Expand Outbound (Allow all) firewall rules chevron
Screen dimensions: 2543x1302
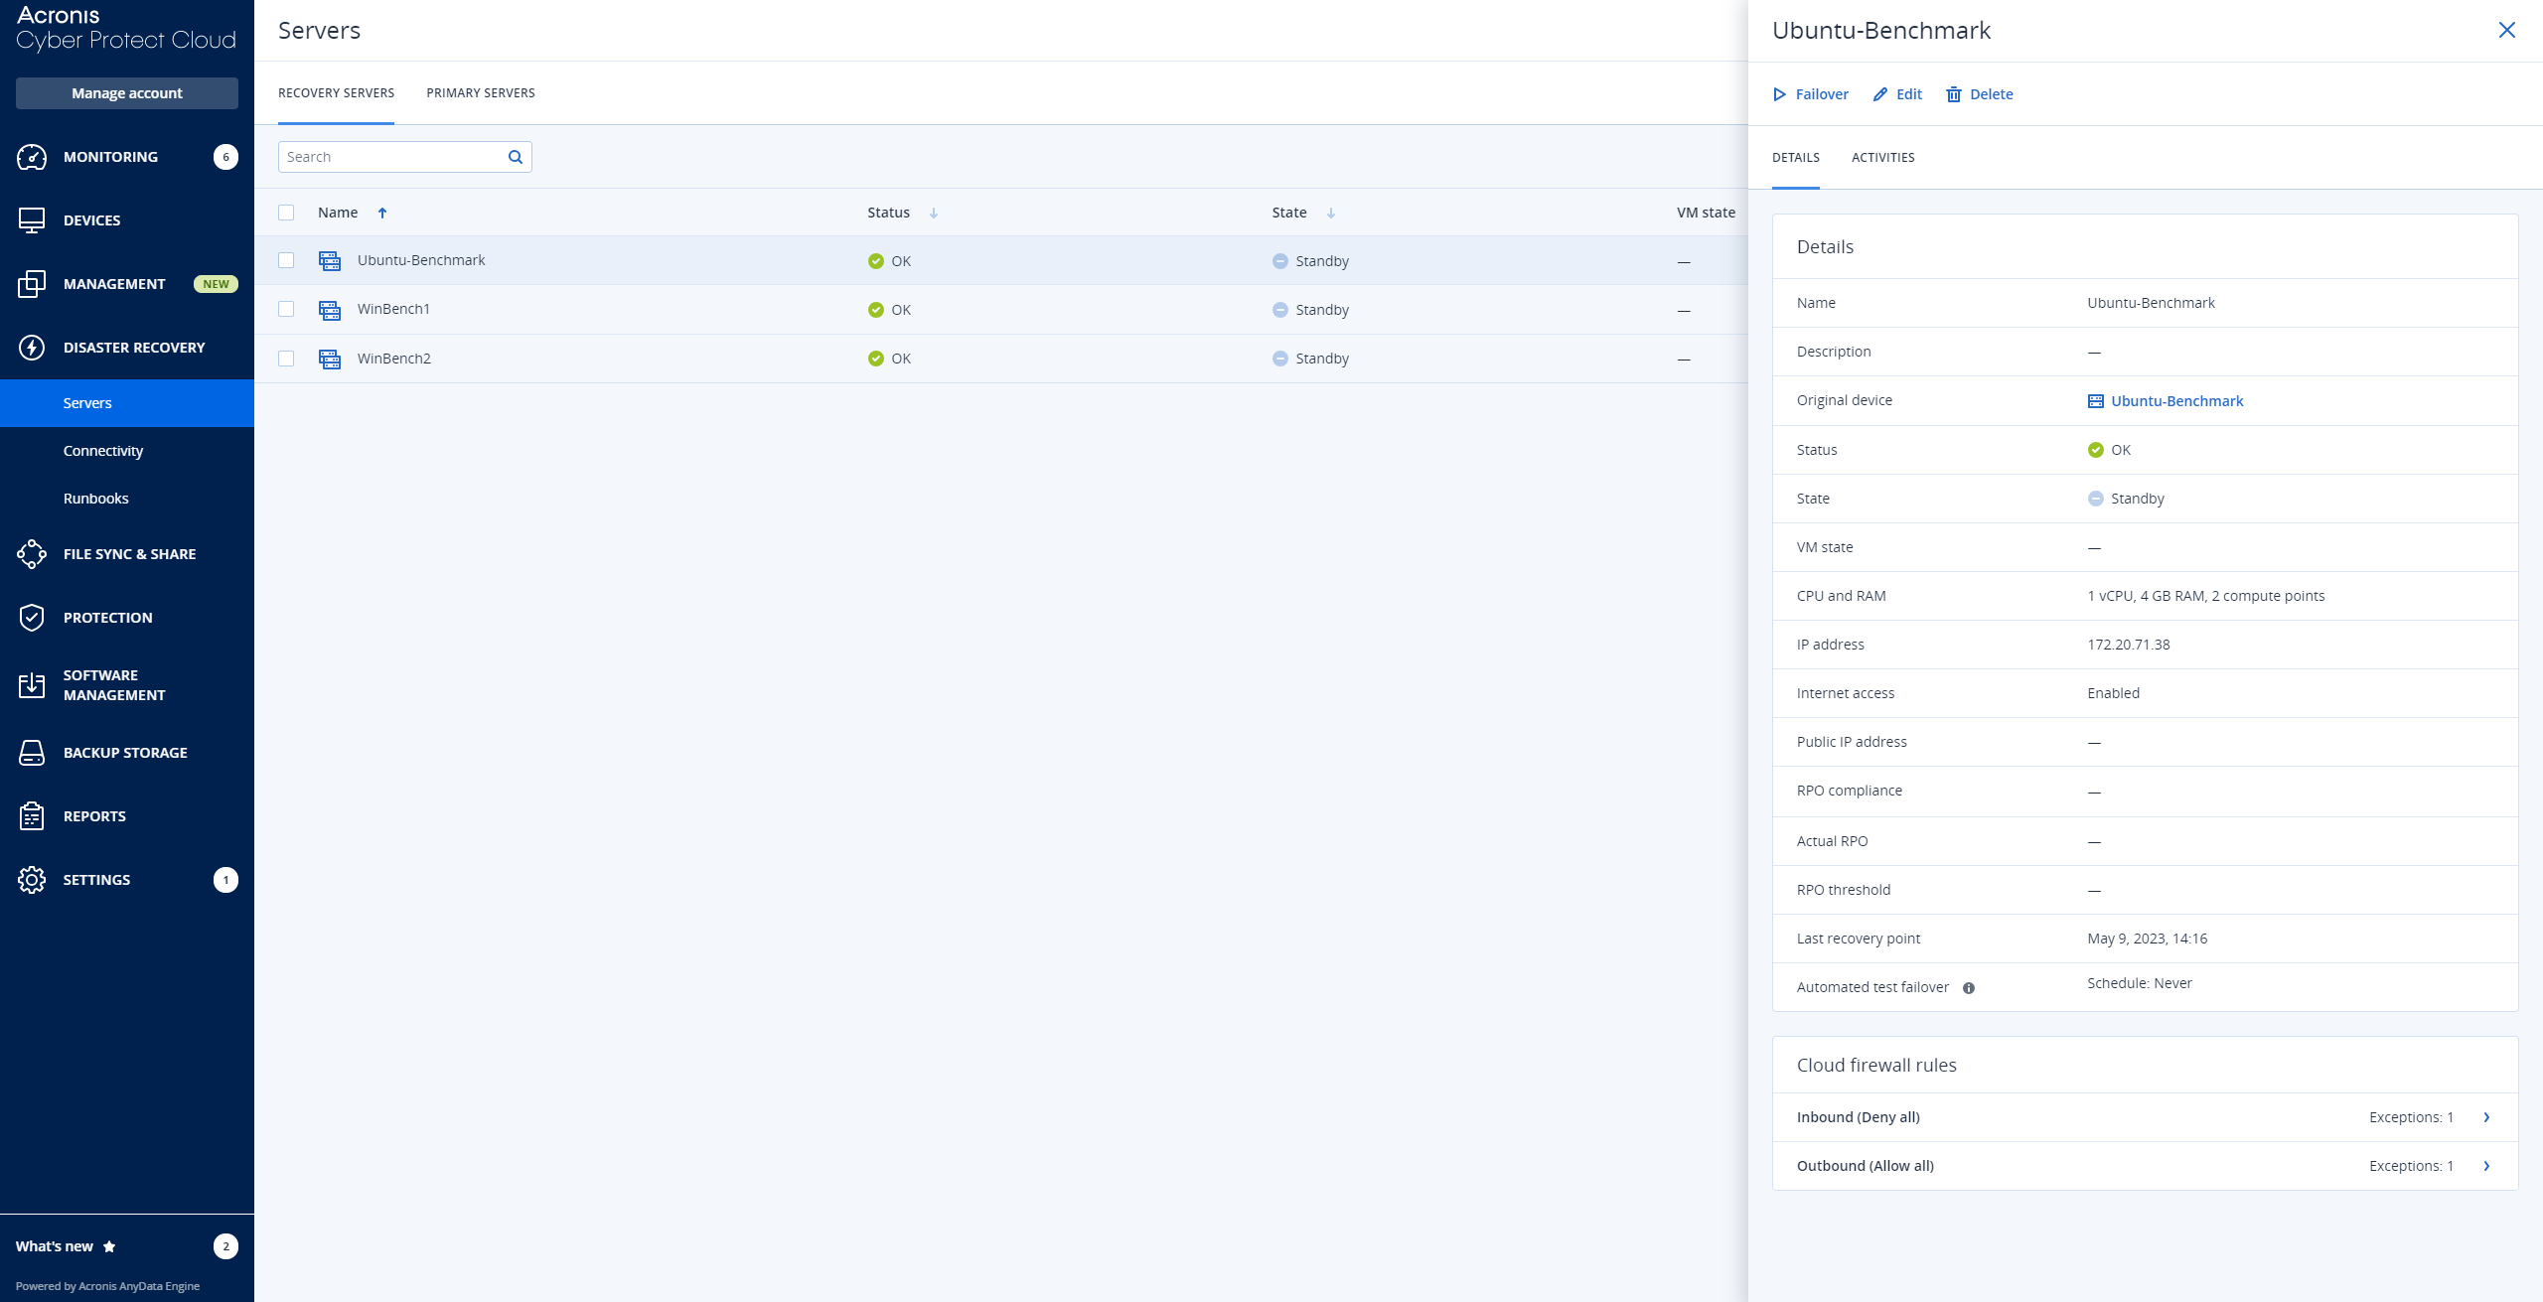coord(2487,1166)
